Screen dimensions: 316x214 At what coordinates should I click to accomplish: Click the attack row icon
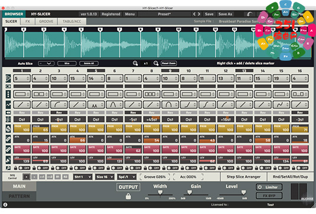pyautogui.click(x=8, y=139)
